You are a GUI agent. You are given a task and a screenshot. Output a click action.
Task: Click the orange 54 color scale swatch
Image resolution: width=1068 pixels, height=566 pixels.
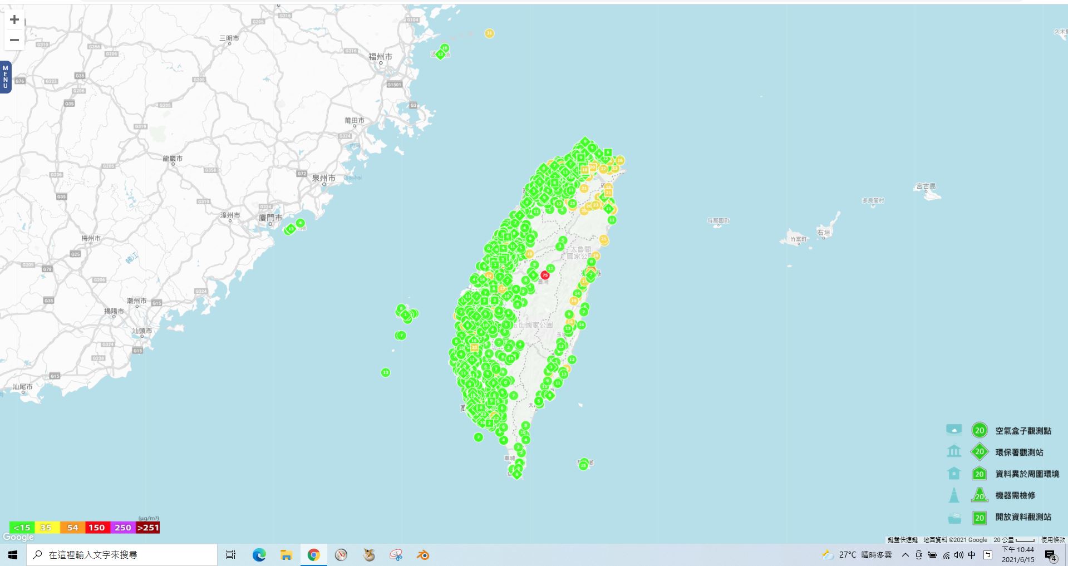click(72, 528)
